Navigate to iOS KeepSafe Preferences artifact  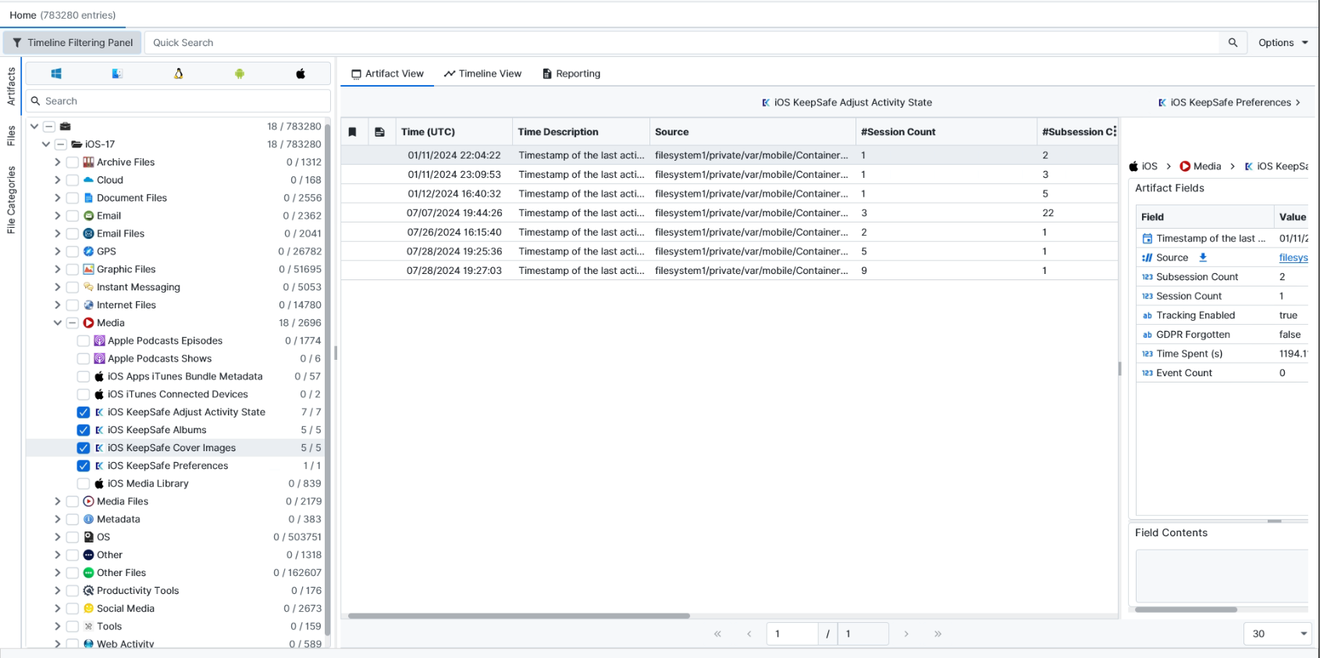point(1229,102)
